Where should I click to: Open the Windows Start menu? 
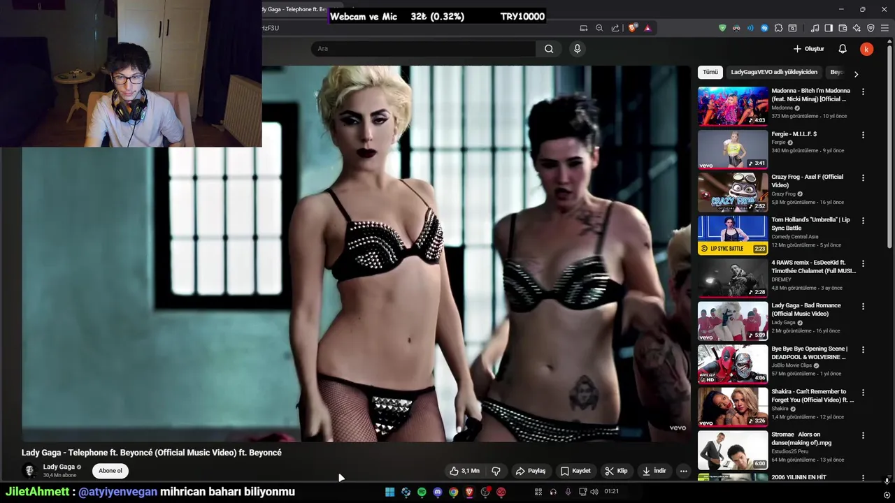(389, 492)
